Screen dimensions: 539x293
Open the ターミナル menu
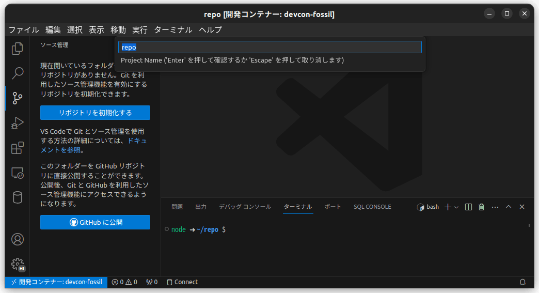[x=173, y=30]
